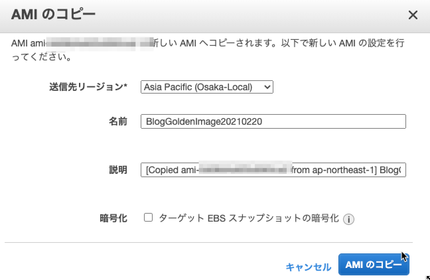The height and width of the screenshot is (280, 430).
Task: Close the AMI のコピー dialog with X
Action: pyautogui.click(x=413, y=15)
